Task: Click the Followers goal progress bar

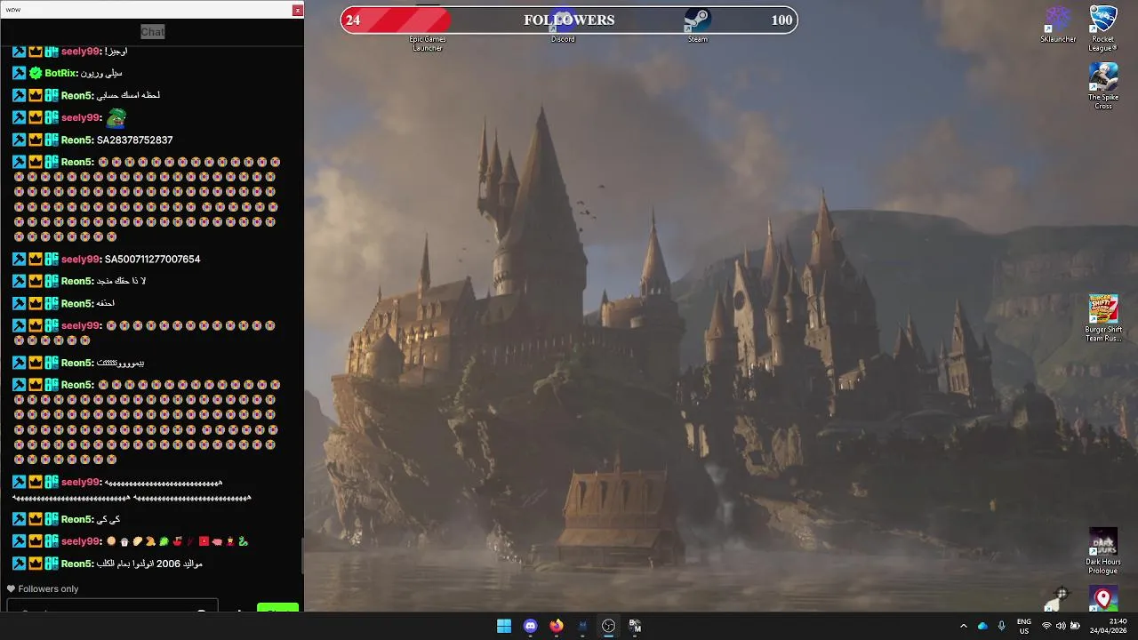Action: [x=569, y=20]
